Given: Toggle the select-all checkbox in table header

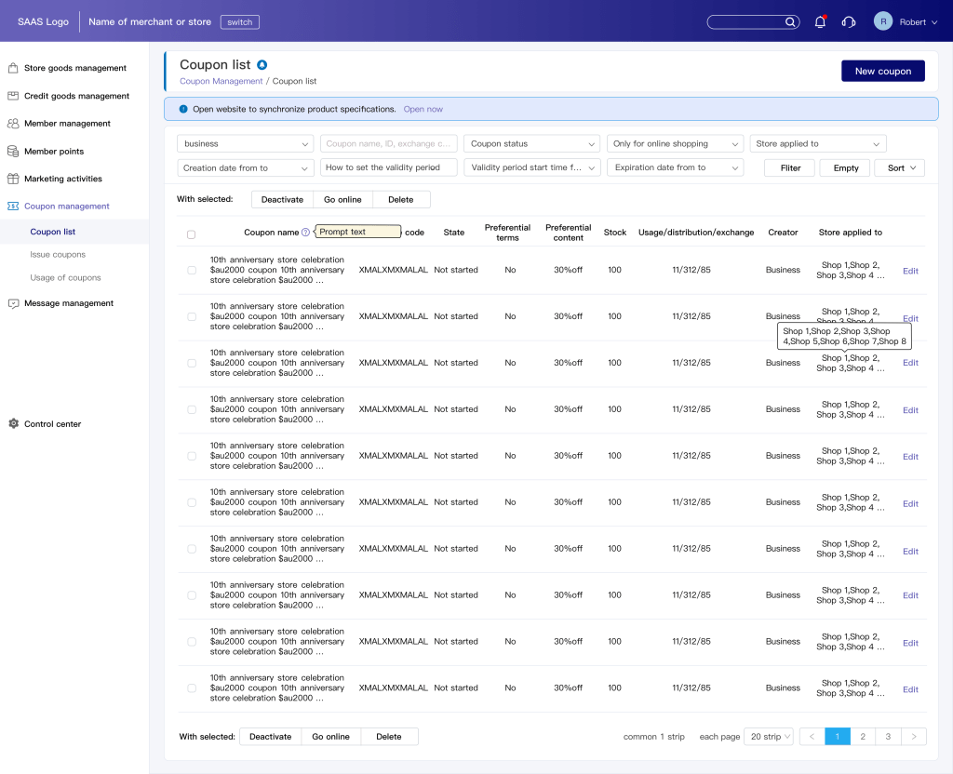Looking at the screenshot, I should pos(192,234).
